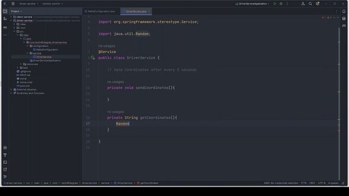Expand the resources folder
Screen dimensions: 349x196
click(x=21, y=64)
